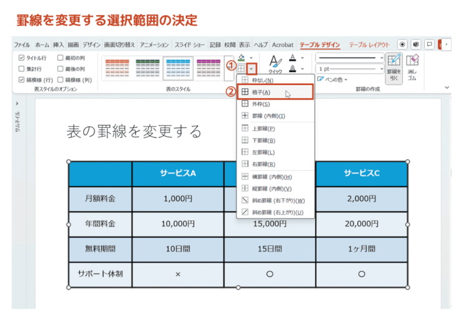Image resolution: width=463 pixels, height=316 pixels.
Task: Open Quick Styles (クイック) WordArt icon
Action: (275, 64)
